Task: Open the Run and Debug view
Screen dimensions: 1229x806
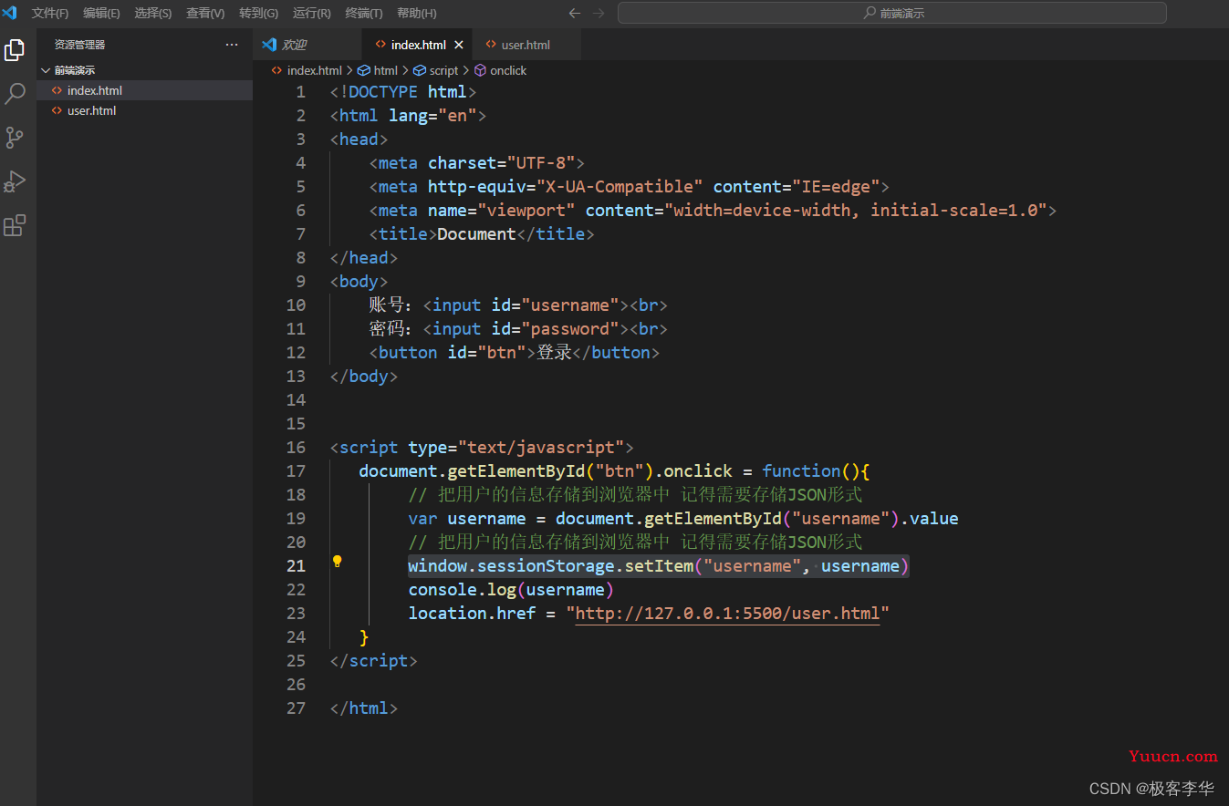Action: click(x=15, y=181)
